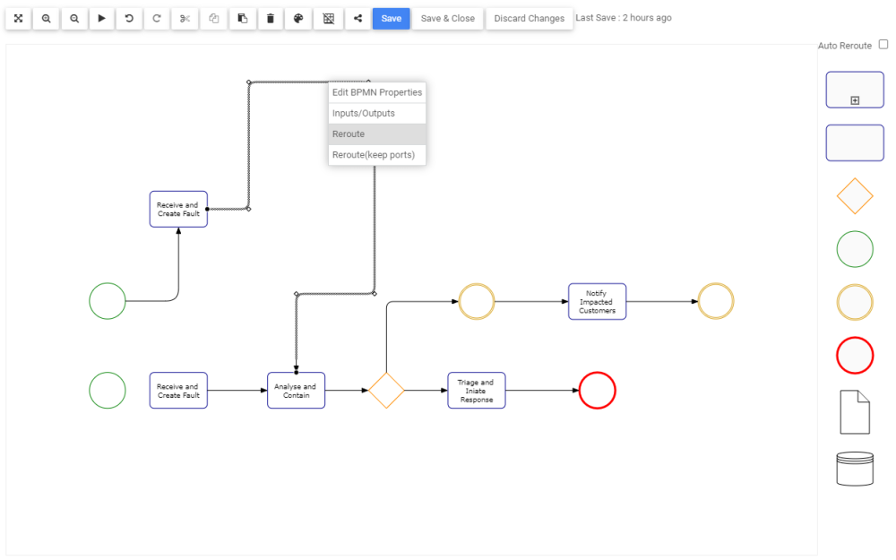
Task: Pick the yellow intermediate event in palette
Action: (855, 302)
